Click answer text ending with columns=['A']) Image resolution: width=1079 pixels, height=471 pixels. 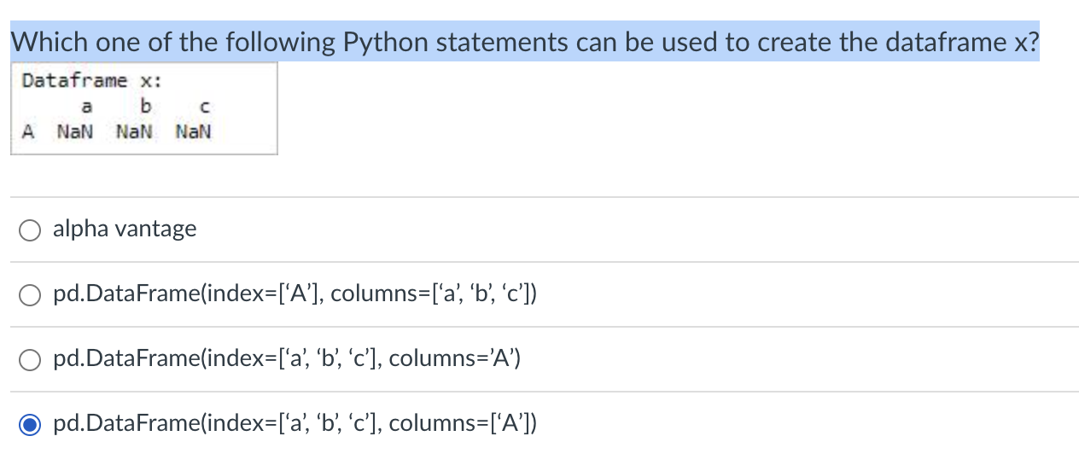click(x=295, y=422)
